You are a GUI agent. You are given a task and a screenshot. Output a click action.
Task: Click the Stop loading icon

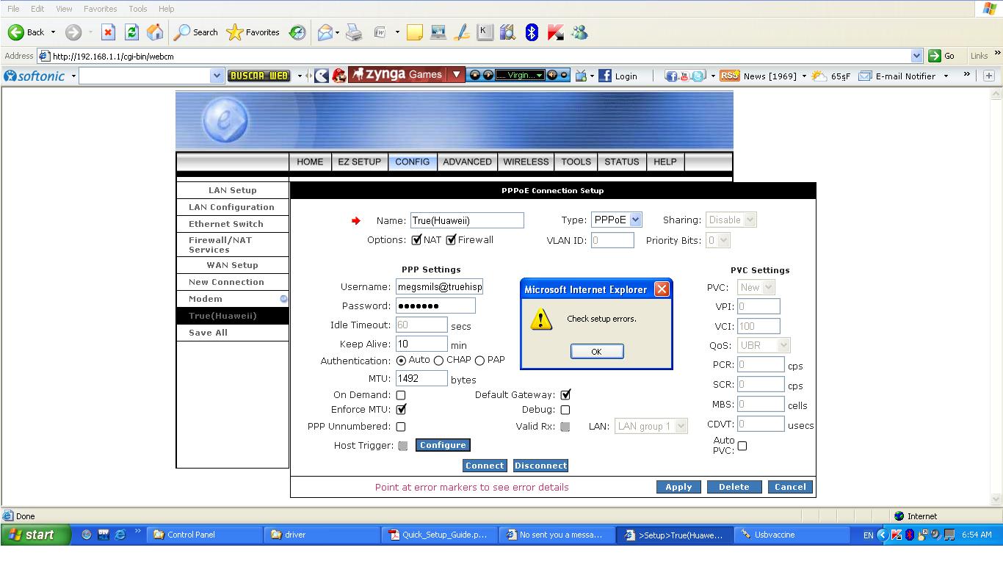click(109, 32)
